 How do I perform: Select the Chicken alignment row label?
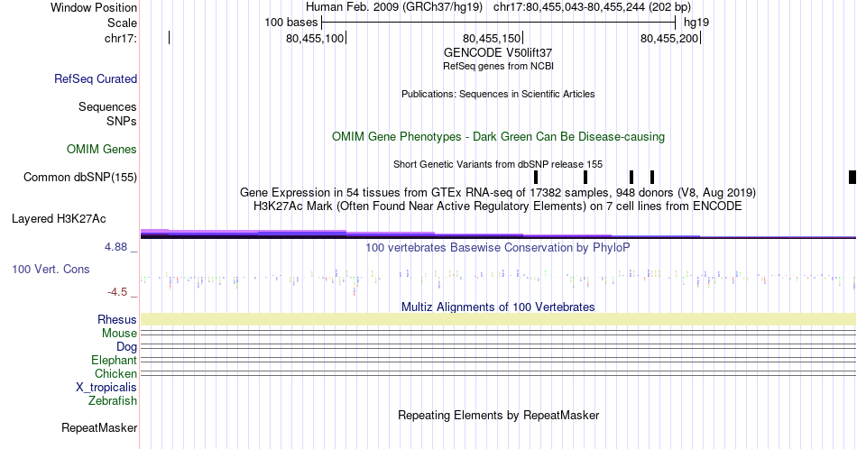point(115,373)
